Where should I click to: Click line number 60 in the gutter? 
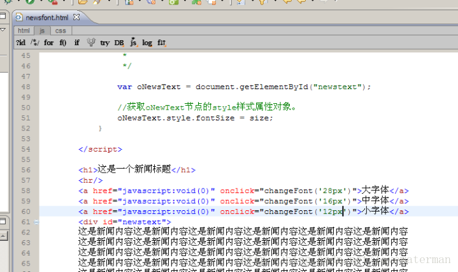pos(25,211)
